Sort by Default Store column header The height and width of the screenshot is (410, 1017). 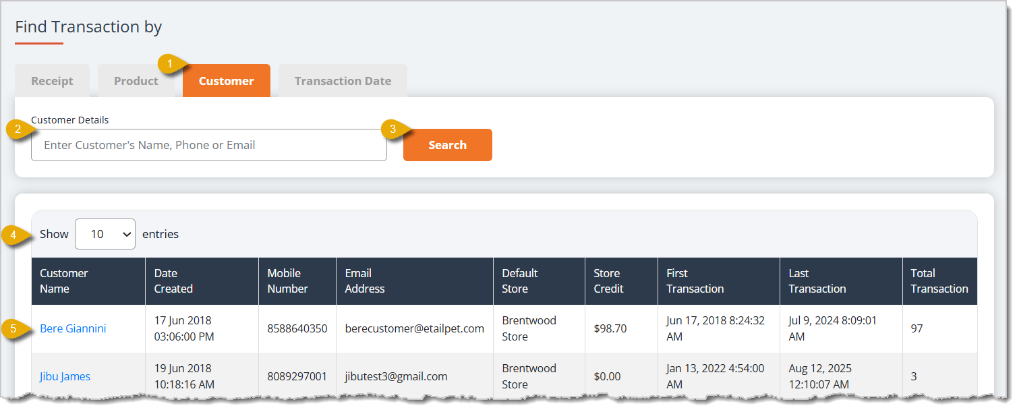540,281
